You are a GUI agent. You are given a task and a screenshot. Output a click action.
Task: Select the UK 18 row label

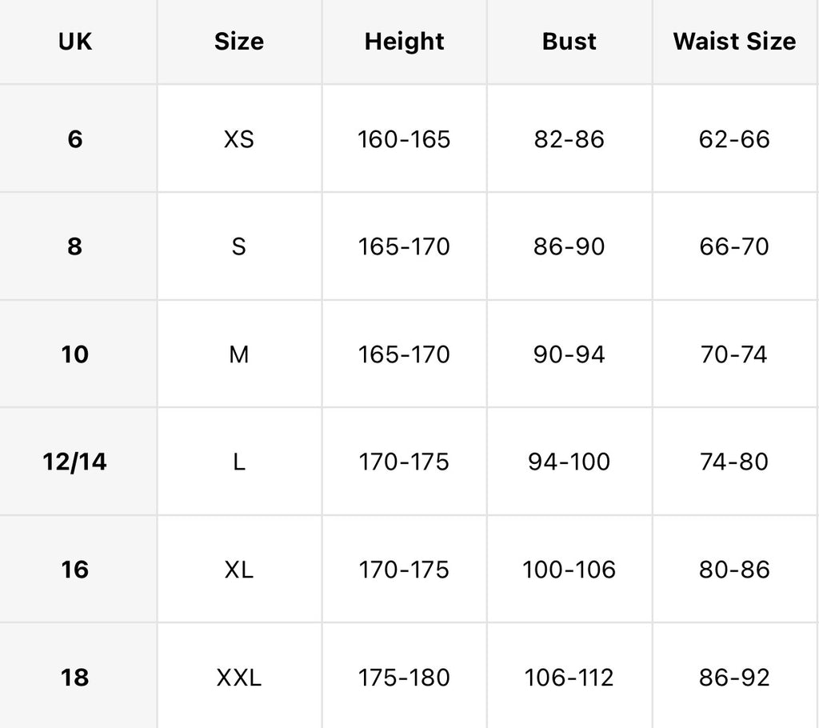tap(74, 678)
